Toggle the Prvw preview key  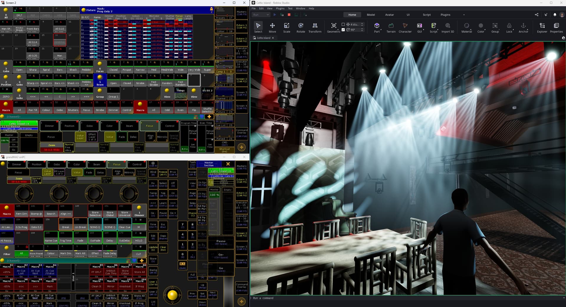click(x=173, y=173)
